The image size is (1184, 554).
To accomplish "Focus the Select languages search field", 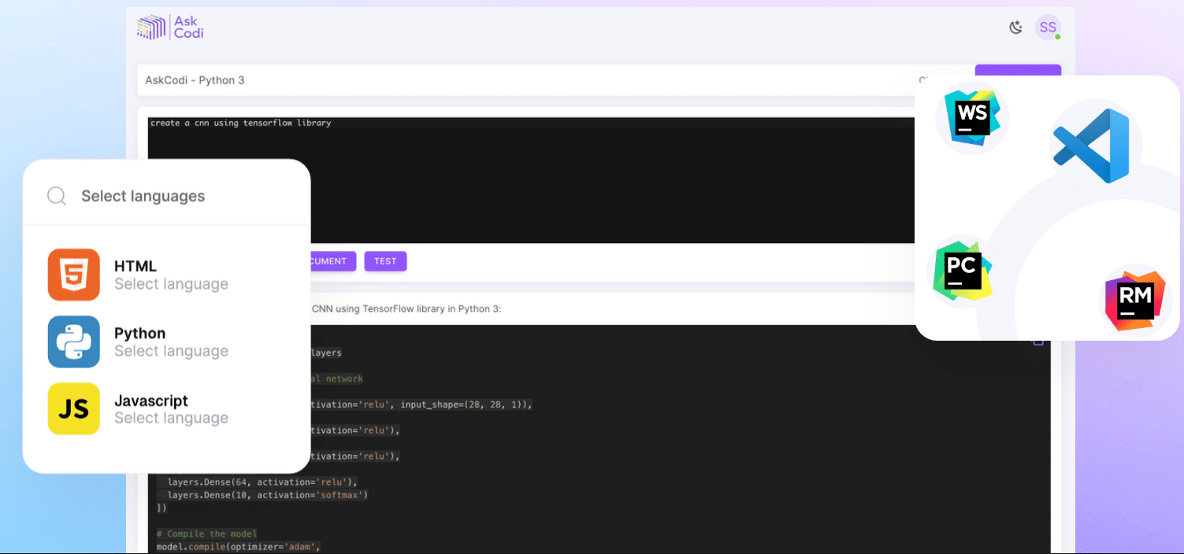I will [167, 196].
